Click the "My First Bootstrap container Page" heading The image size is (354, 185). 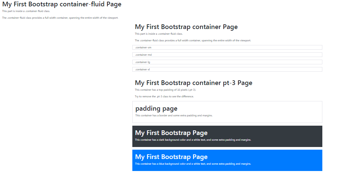click(x=186, y=27)
